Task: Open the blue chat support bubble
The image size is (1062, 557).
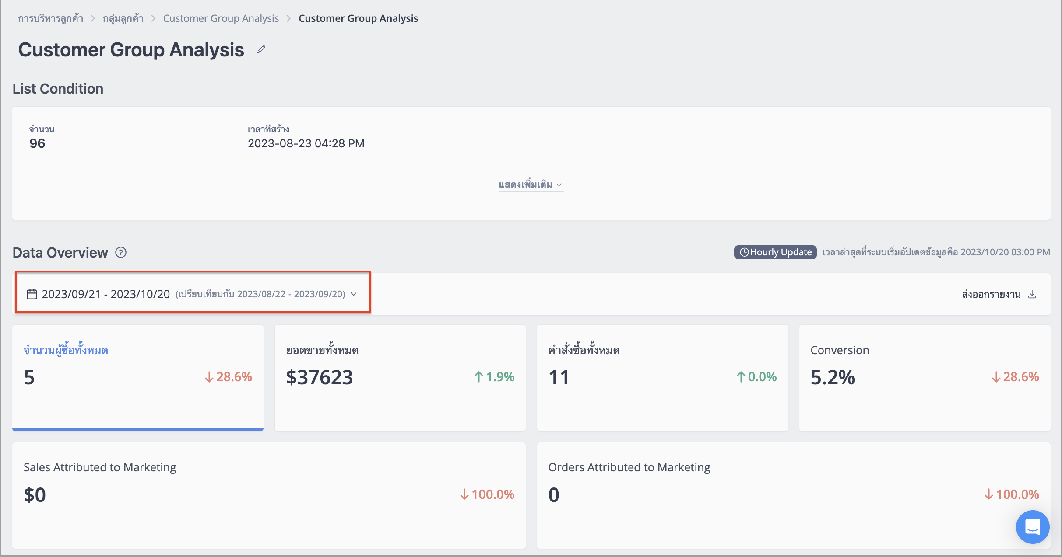Action: [x=1032, y=526]
